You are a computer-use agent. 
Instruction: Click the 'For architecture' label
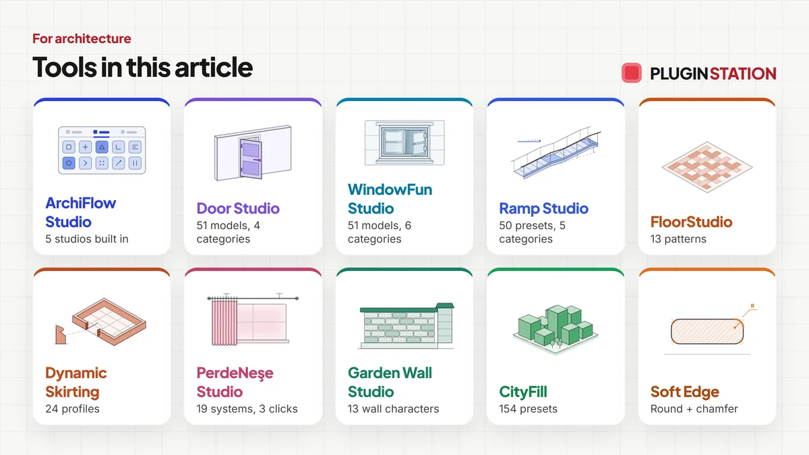coord(82,38)
